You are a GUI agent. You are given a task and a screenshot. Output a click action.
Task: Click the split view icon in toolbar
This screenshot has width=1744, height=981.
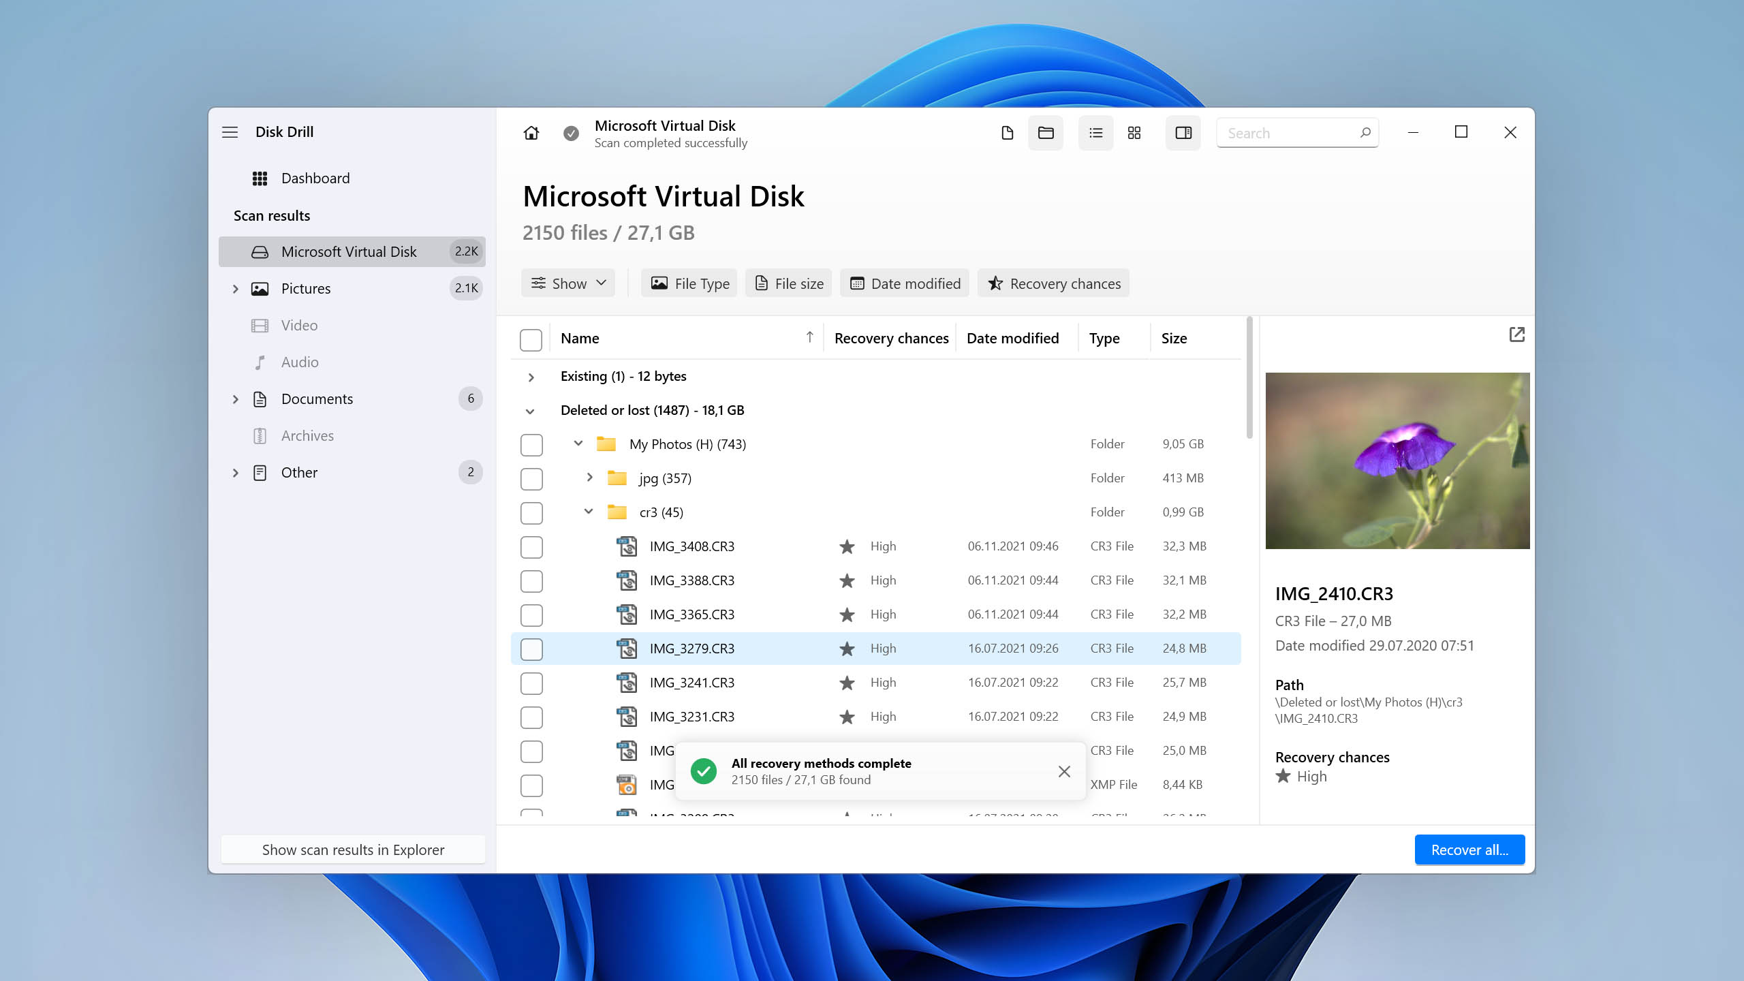click(x=1182, y=131)
